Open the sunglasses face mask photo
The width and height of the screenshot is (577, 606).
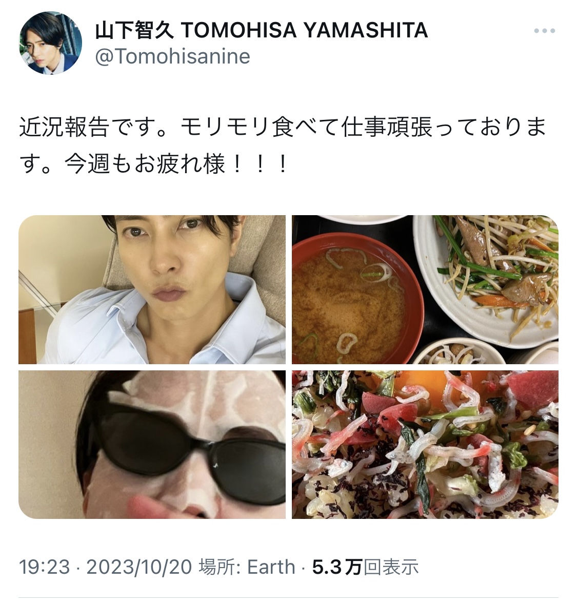(152, 445)
